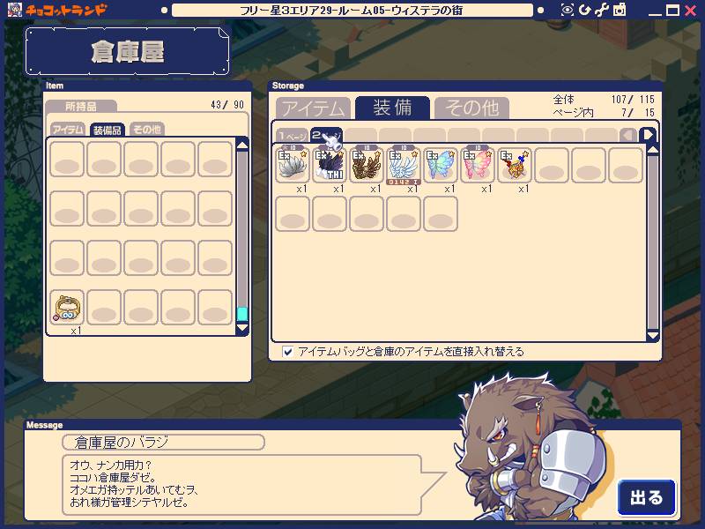Switch to storage その他 tab
Viewport: 705px width, 529px height.
click(471, 108)
